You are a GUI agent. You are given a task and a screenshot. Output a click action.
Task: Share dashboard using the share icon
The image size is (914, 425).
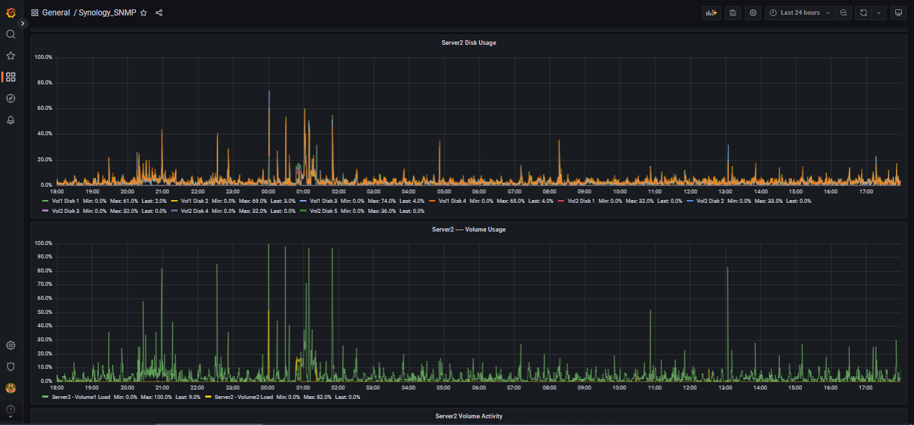pyautogui.click(x=159, y=13)
